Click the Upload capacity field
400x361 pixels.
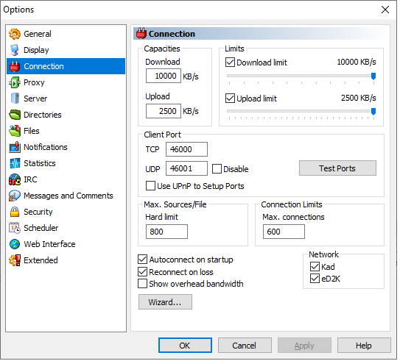(x=164, y=111)
